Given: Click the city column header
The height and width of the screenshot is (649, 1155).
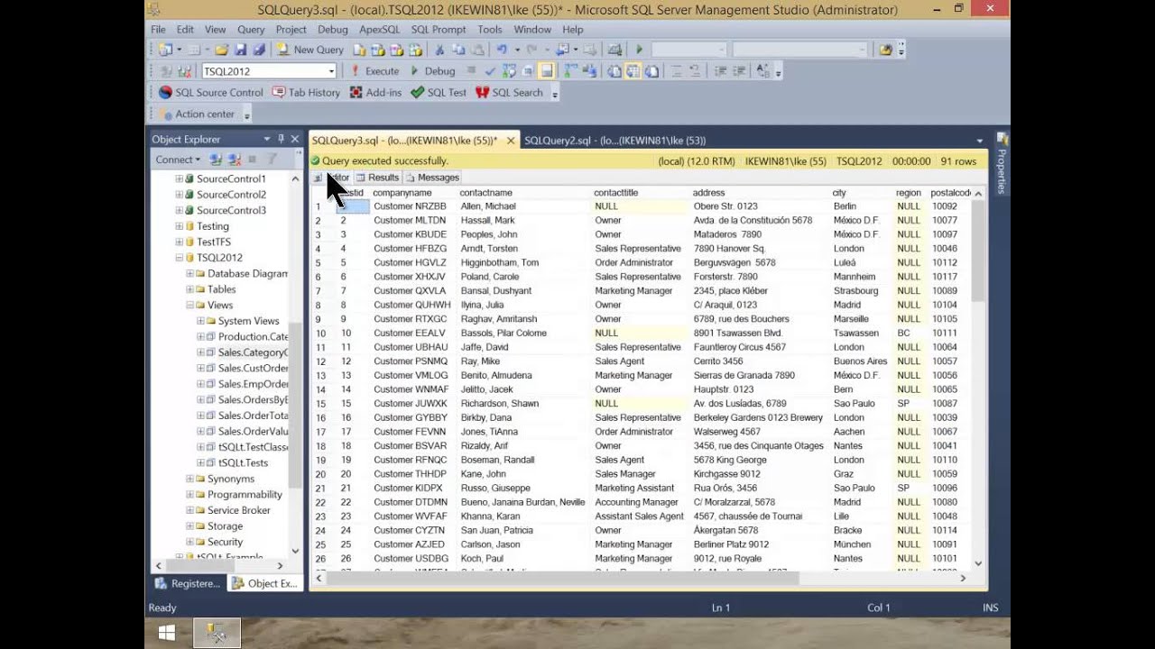Looking at the screenshot, I should (839, 192).
